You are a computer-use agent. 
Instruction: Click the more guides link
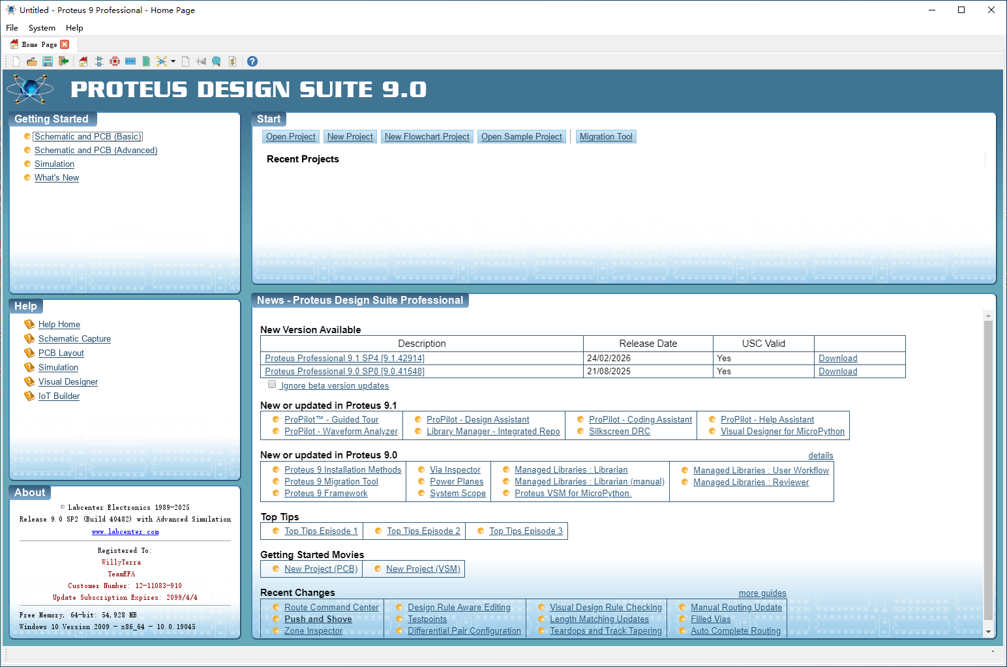pos(762,593)
